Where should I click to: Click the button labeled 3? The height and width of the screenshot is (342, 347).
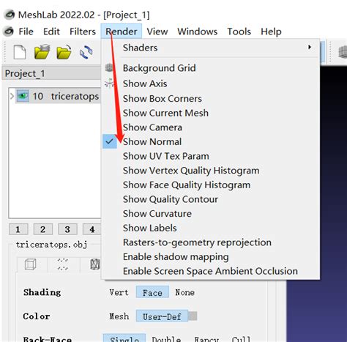(x=67, y=229)
